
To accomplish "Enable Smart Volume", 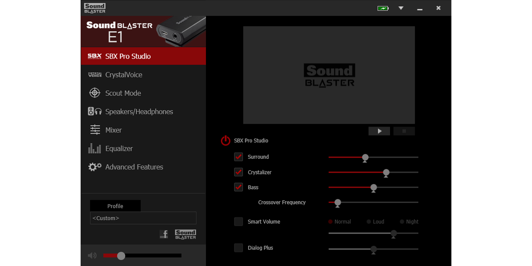I will [x=239, y=221].
